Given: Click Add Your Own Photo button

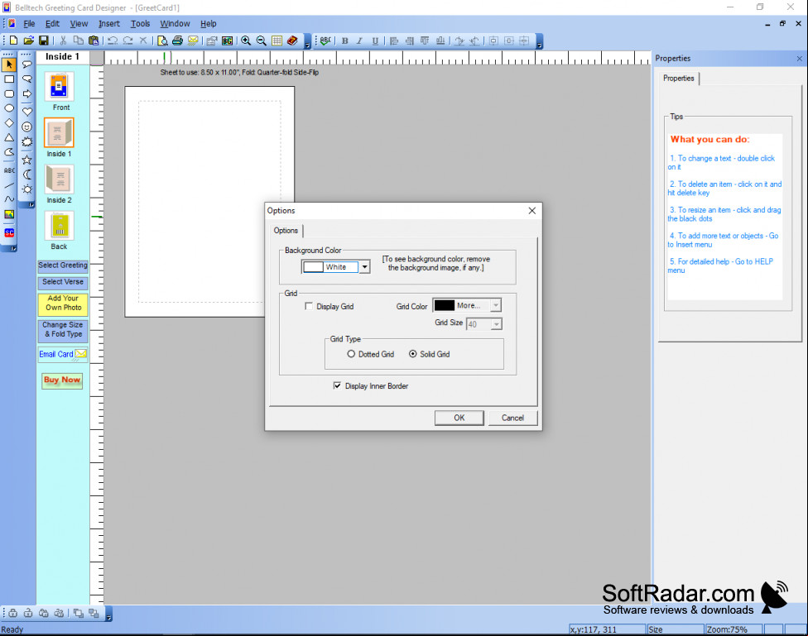Looking at the screenshot, I should 63,304.
